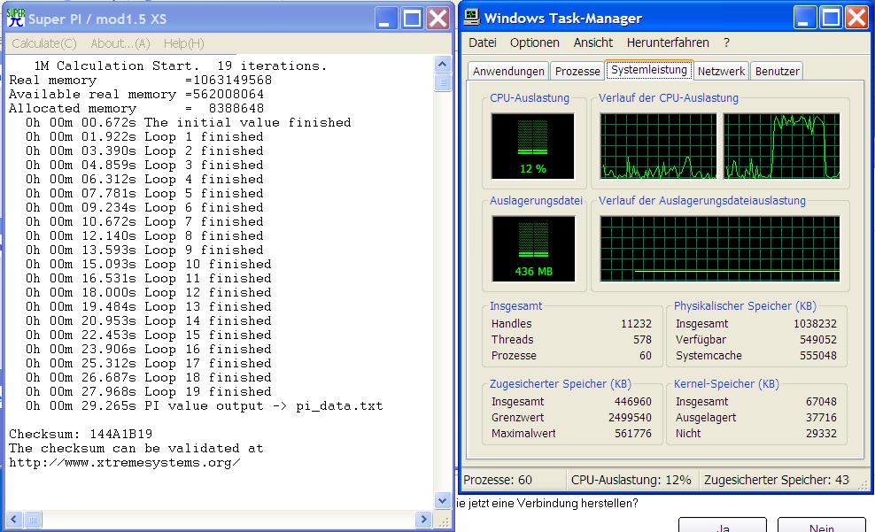Open the Datei menu
The height and width of the screenshot is (532, 875).
[483, 42]
